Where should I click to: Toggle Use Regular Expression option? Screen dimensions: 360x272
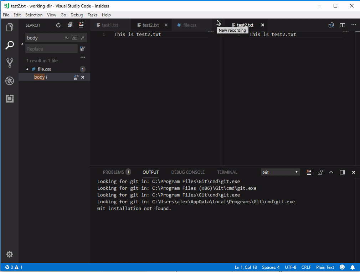click(x=82, y=38)
